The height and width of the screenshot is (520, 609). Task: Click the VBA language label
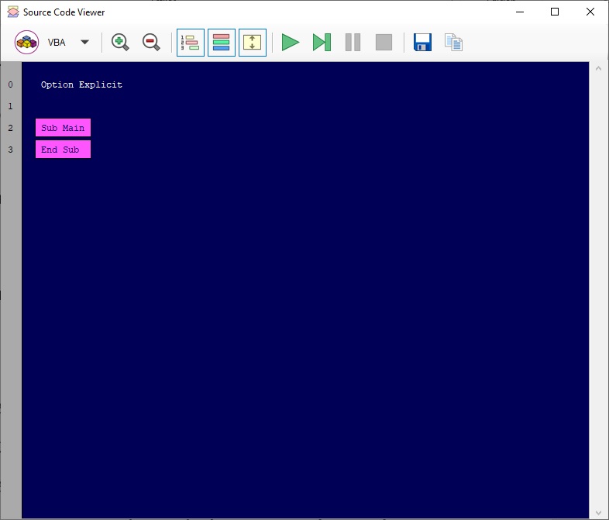57,43
